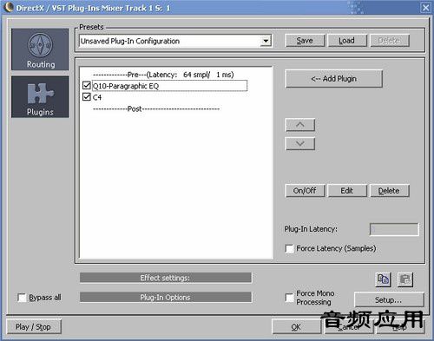This screenshot has height=341, width=434.
Task: Click the paste settings icon
Action: tap(405, 279)
